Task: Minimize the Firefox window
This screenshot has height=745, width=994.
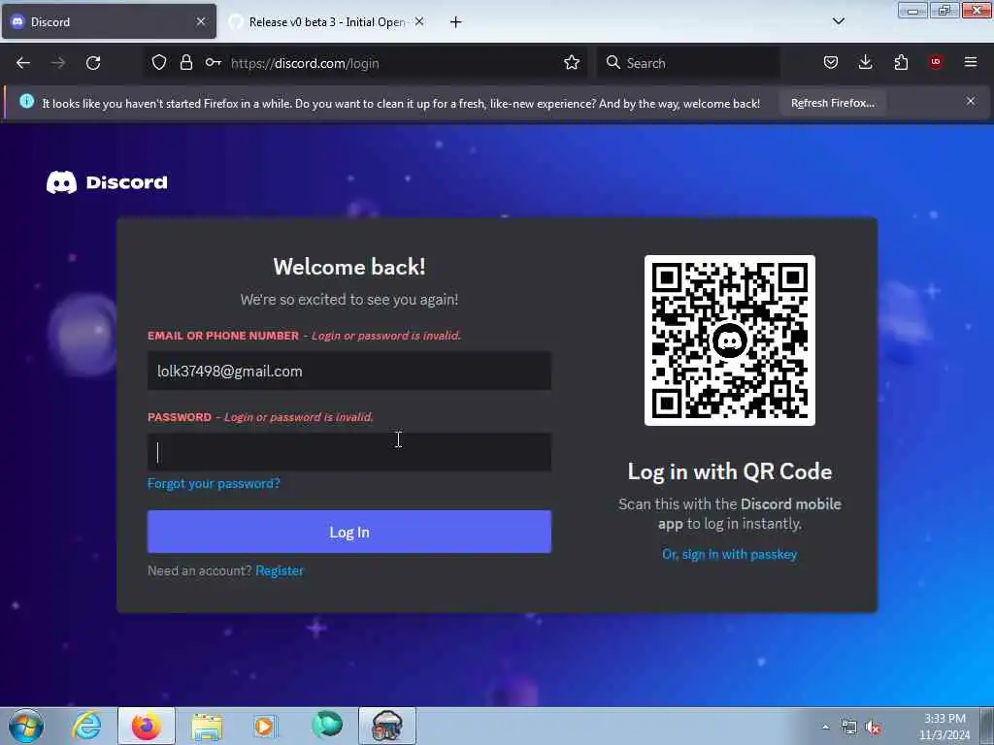Action: (912, 10)
